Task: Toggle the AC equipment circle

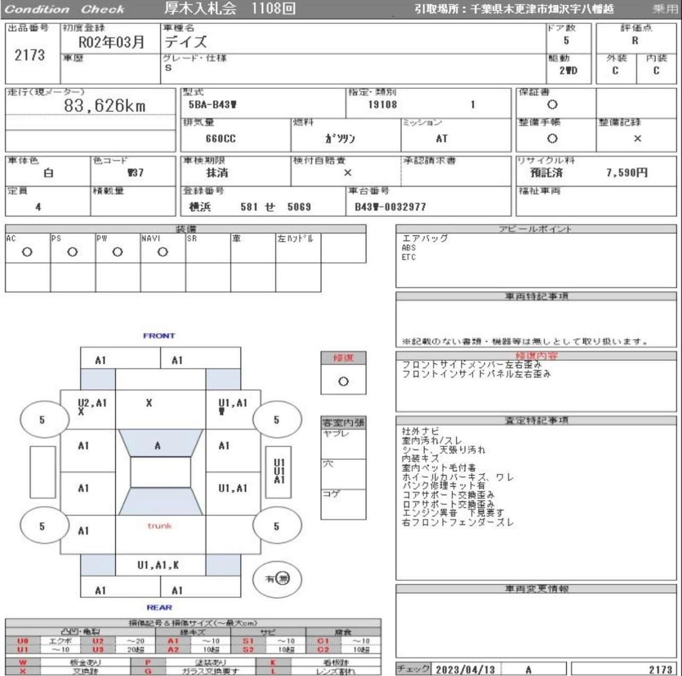Action: click(x=27, y=252)
